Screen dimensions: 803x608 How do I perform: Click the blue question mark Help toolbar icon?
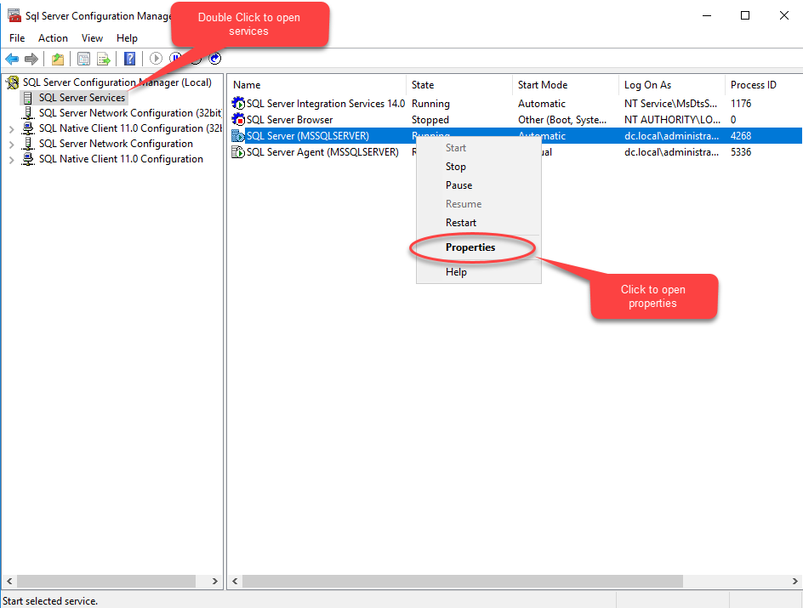130,59
